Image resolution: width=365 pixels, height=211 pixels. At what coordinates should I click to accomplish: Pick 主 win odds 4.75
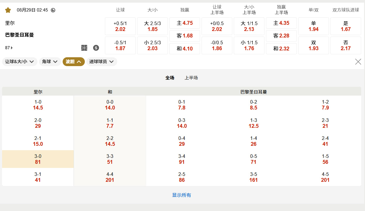[185, 23]
